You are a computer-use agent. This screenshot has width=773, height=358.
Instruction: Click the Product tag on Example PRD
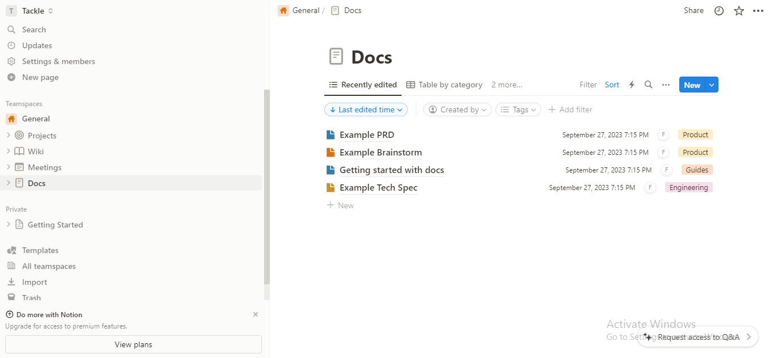pyautogui.click(x=695, y=135)
